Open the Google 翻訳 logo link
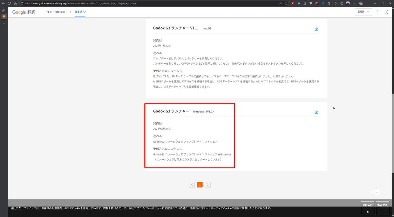 point(24,12)
